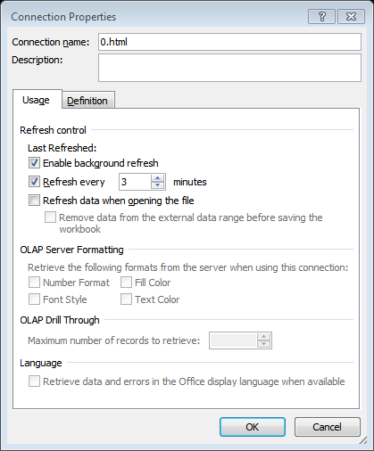
Task: Cancel the connection properties changes
Action: tap(327, 427)
